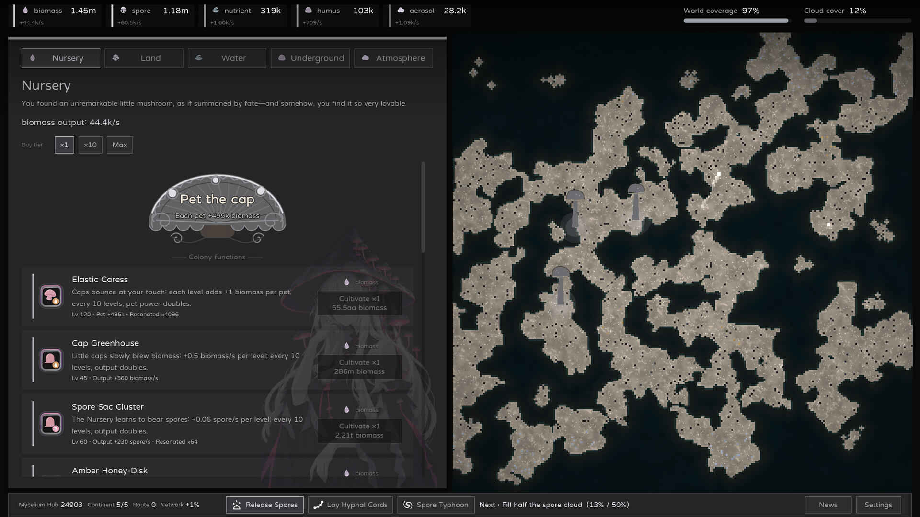Cultivate Elastic Caress for 65.5aa biomass
Screen dimensions: 920x517
click(359, 303)
